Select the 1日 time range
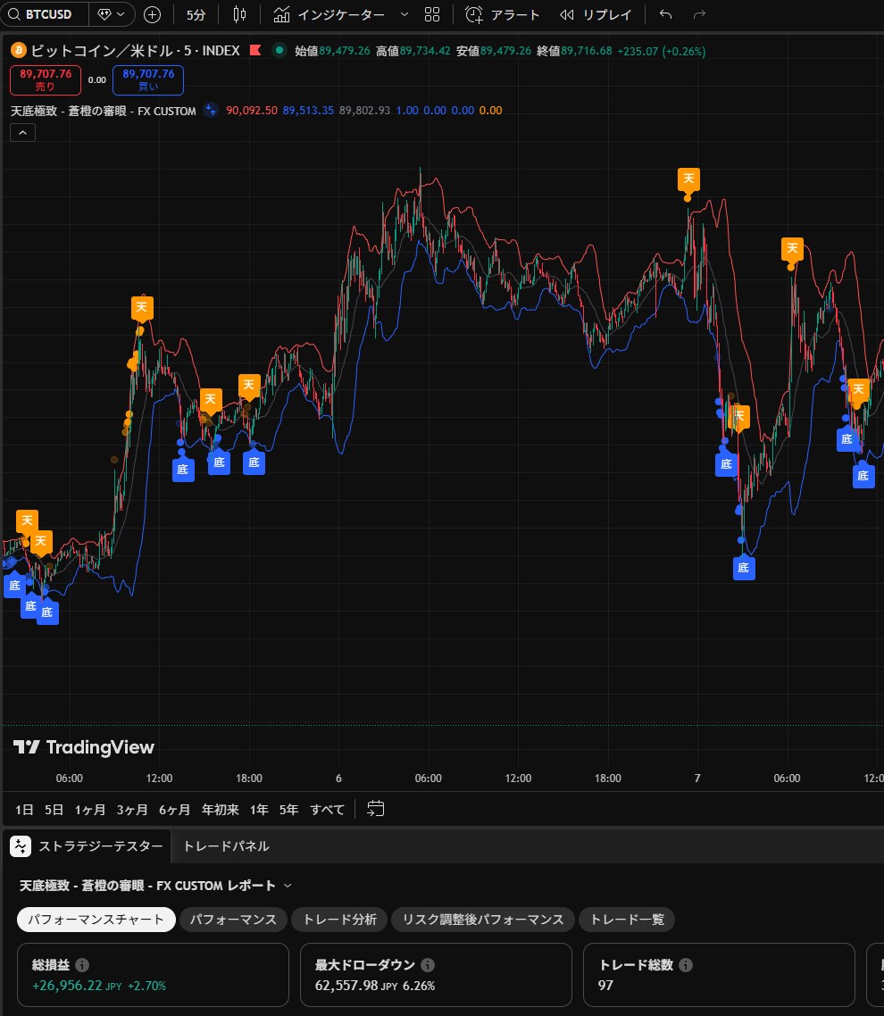 point(25,809)
